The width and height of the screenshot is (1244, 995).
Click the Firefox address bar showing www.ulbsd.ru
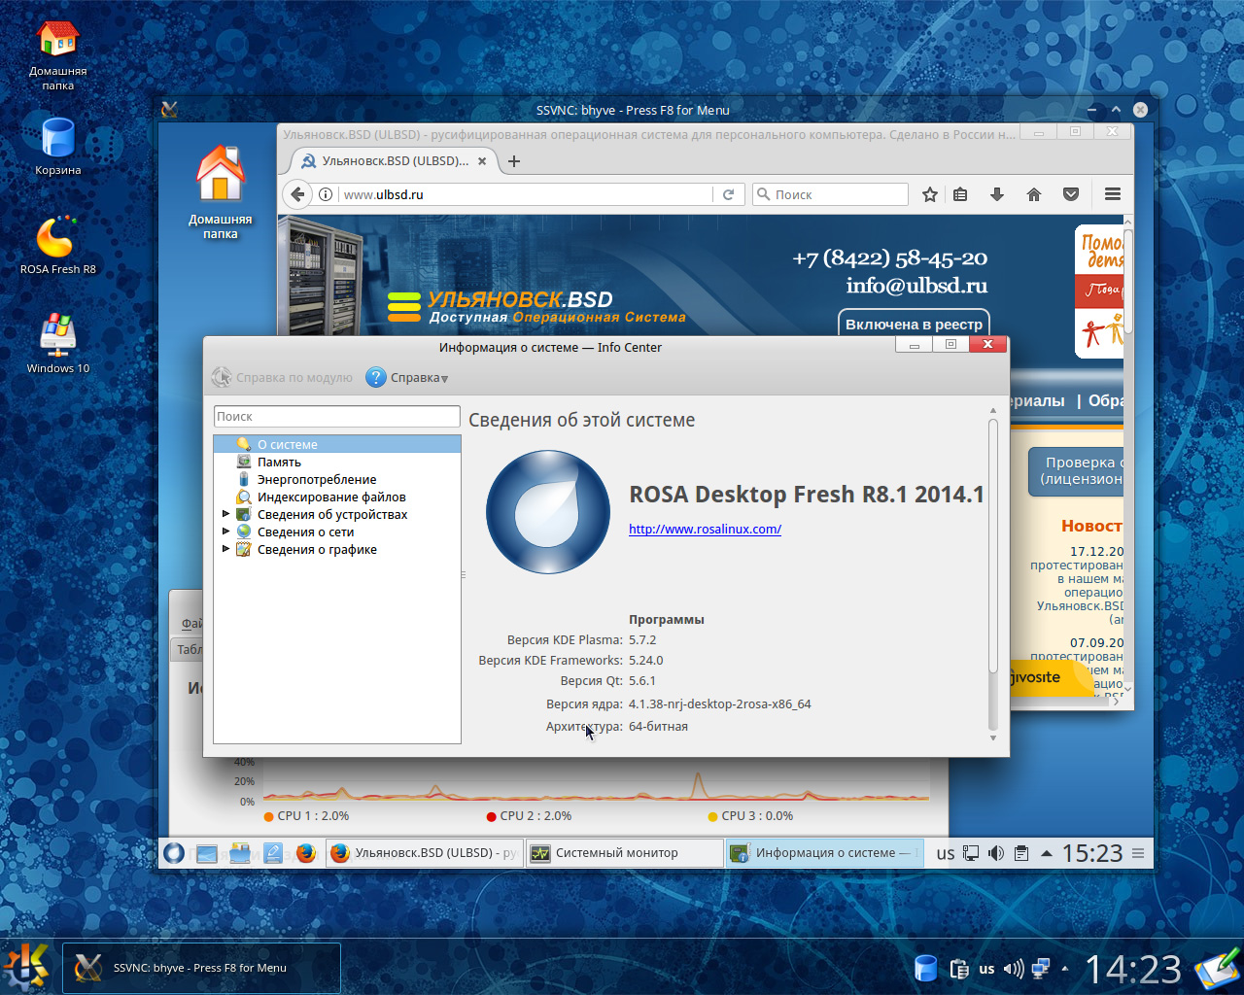525,194
